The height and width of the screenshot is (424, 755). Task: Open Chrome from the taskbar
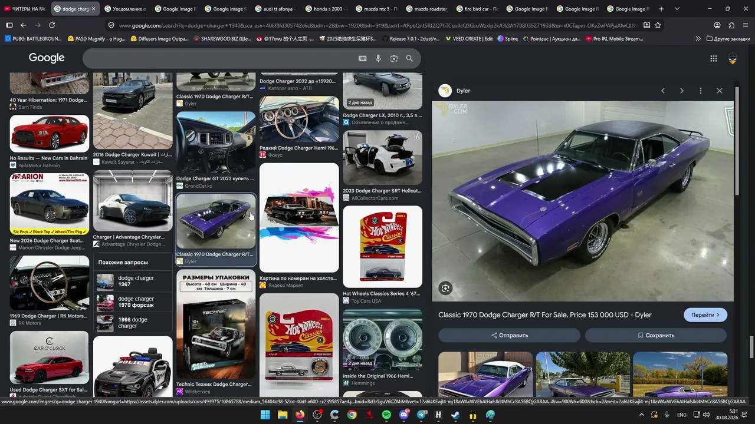pyautogui.click(x=352, y=415)
